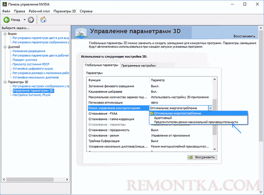Collapse the Параметры 3D tree node
264x195 pixels.
click(5, 82)
